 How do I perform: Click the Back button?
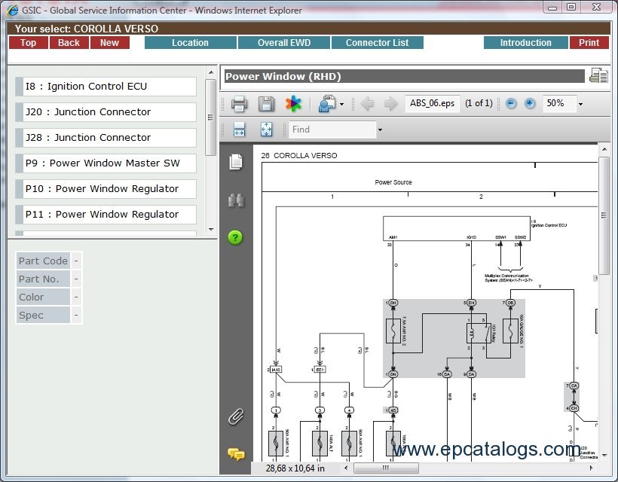click(x=69, y=42)
